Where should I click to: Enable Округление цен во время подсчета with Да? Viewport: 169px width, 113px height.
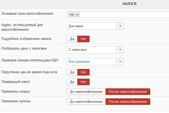(x=72, y=72)
